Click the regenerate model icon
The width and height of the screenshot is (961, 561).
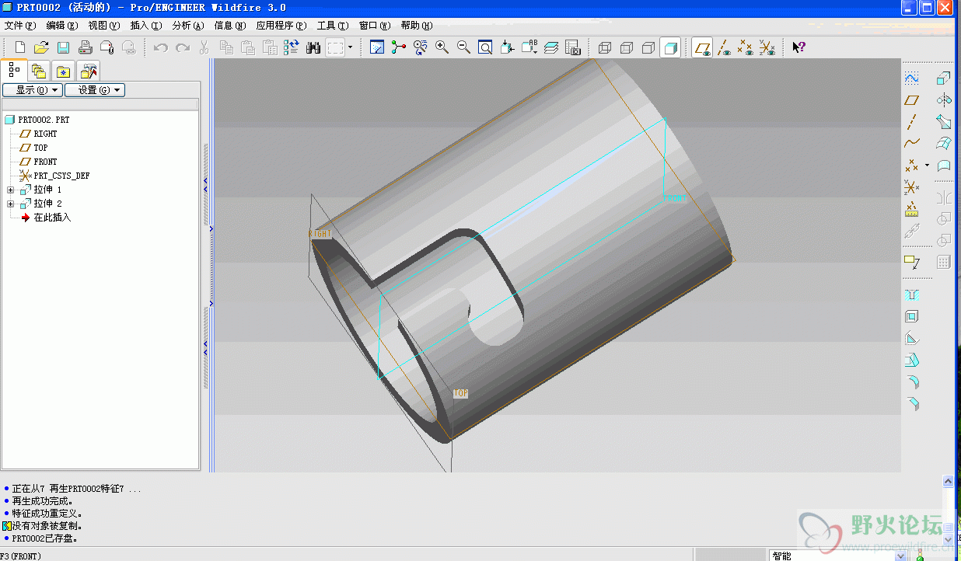click(x=291, y=47)
